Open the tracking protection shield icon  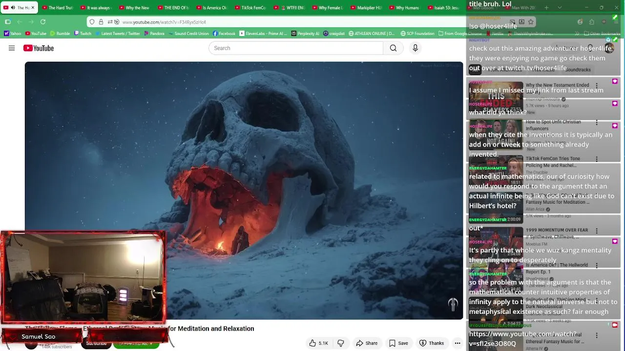pyautogui.click(x=92, y=22)
